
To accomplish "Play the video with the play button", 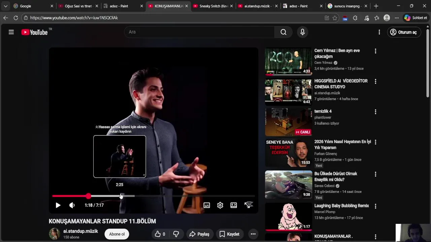I will [58, 205].
